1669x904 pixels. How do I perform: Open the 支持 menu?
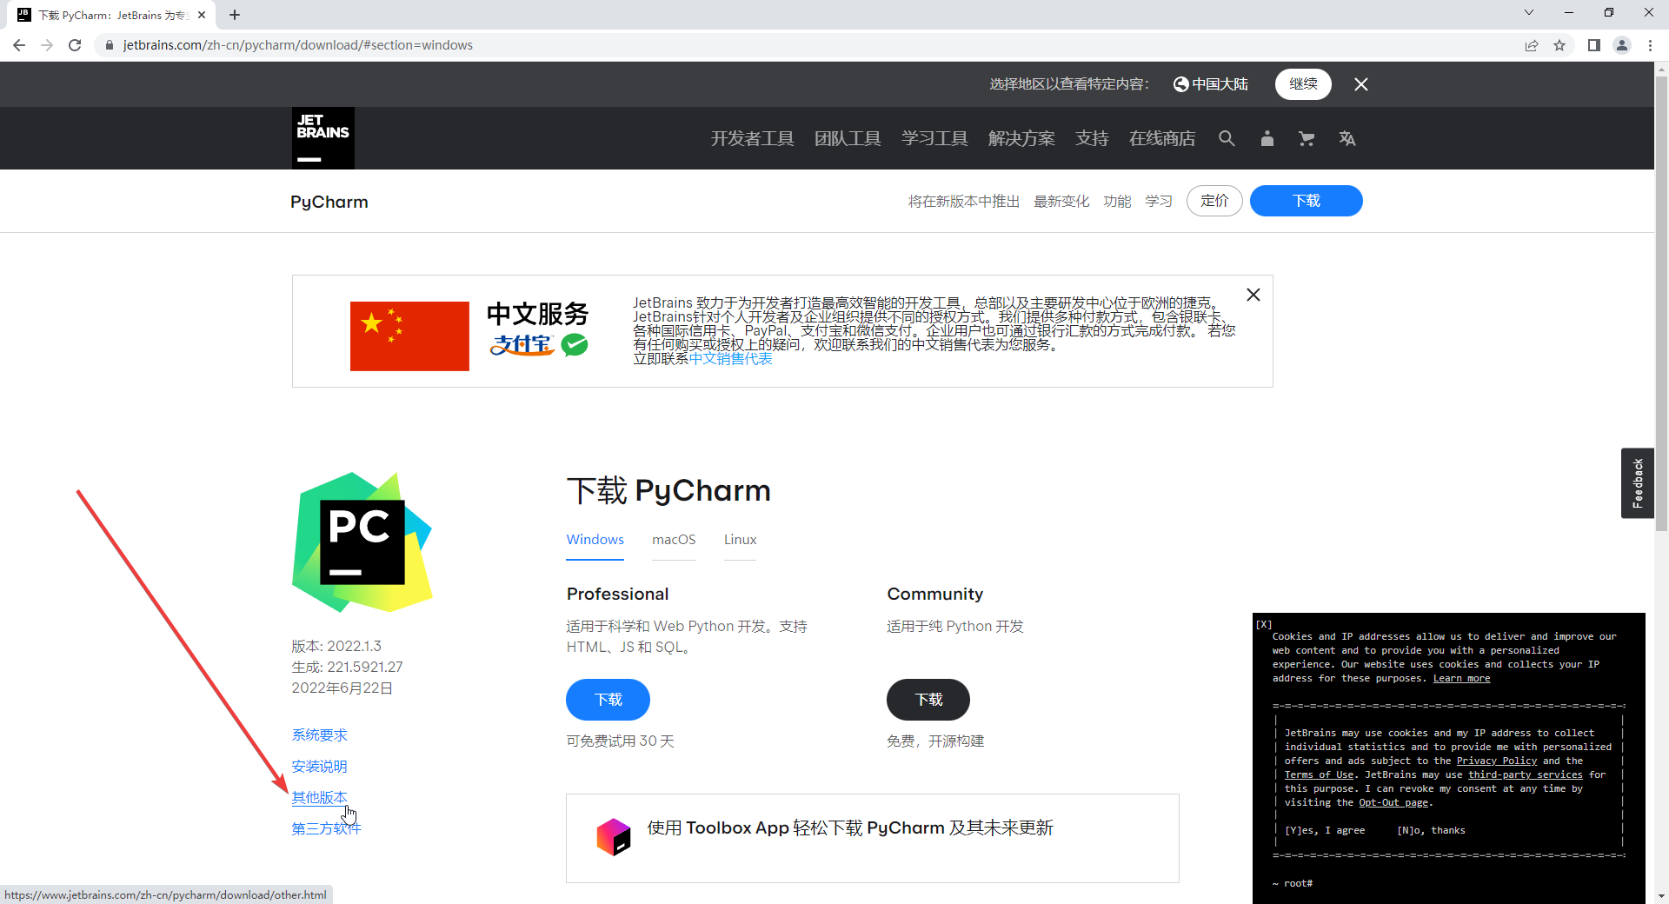(x=1092, y=138)
